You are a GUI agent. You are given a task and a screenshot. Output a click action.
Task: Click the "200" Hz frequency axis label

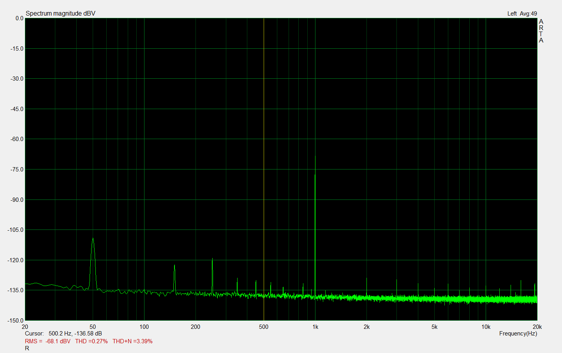(196, 327)
